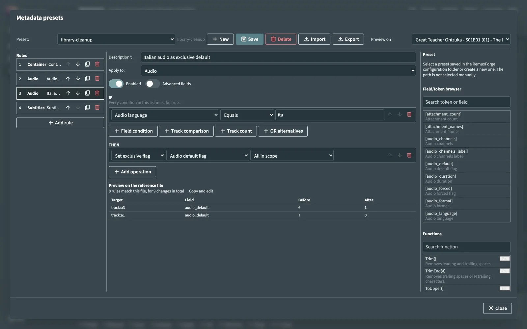
Task: Select the [audio_format] token
Action: pos(466,203)
